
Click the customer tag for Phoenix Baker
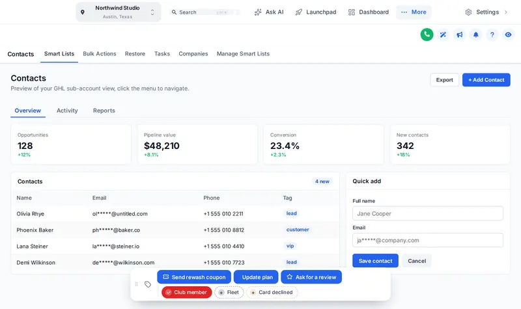298,230
